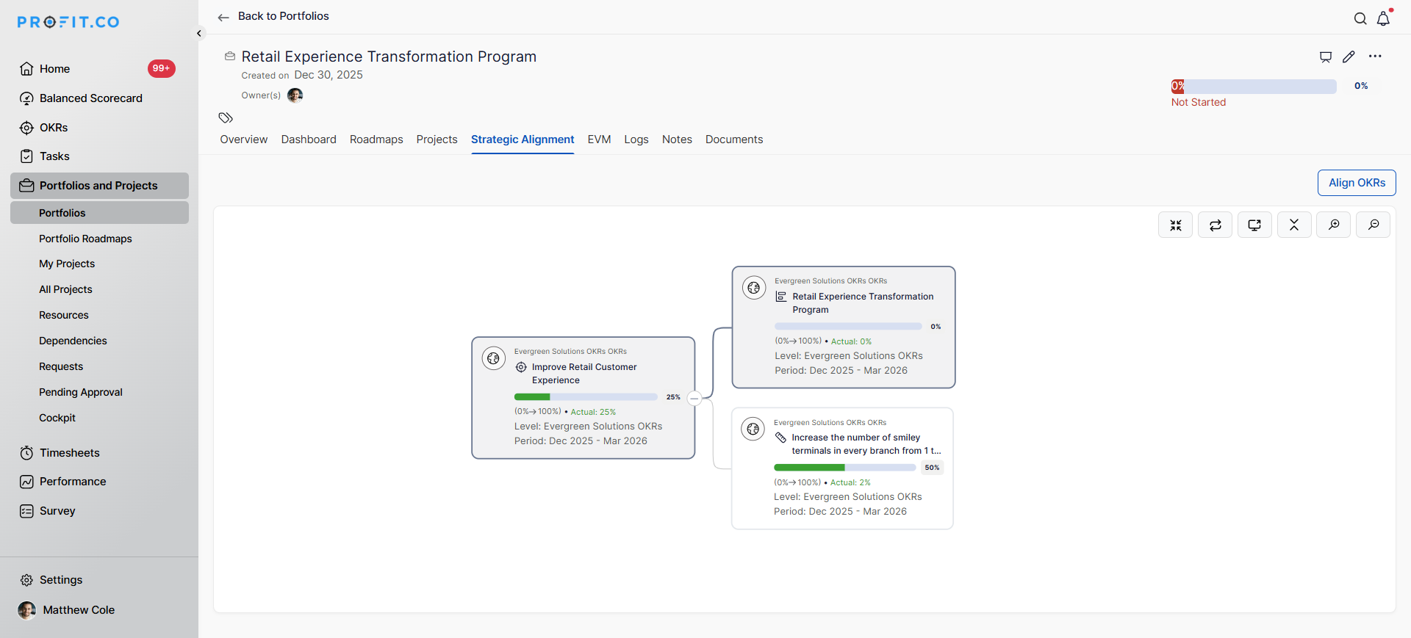Click the search icon at top right

tap(1360, 19)
